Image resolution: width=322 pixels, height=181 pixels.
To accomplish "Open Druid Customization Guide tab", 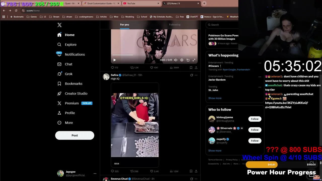I will [101, 4].
